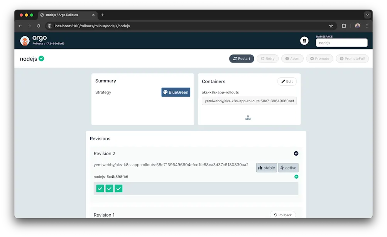Click the first pod checkmark in Revision 2
Screen dimensions: 387x237
tap(100, 188)
